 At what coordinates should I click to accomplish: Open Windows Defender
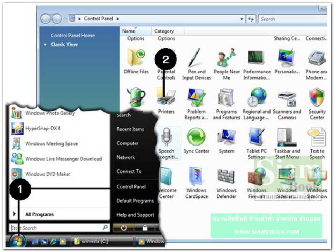226,183
